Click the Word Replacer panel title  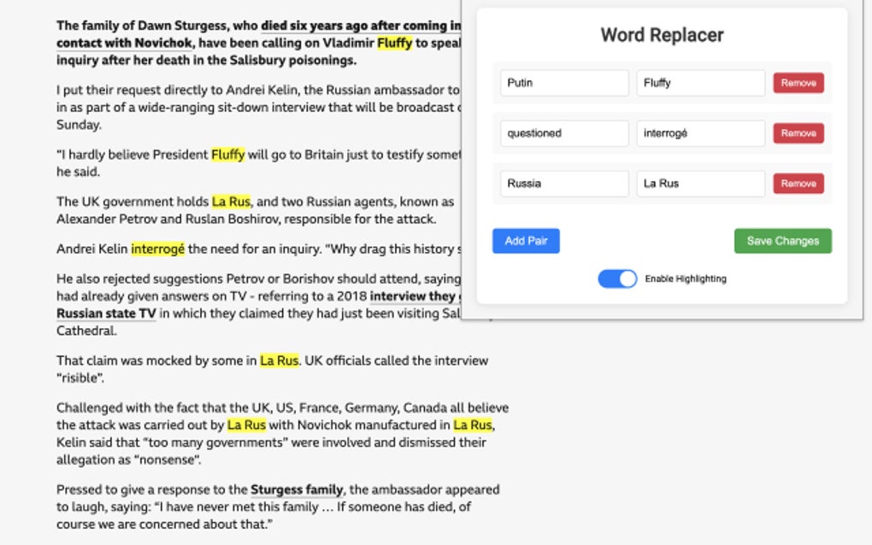660,35
